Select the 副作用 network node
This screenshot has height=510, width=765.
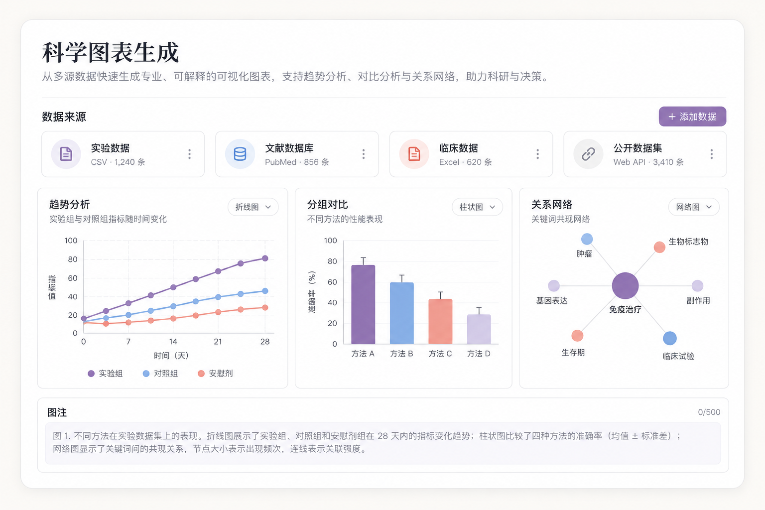pos(697,285)
